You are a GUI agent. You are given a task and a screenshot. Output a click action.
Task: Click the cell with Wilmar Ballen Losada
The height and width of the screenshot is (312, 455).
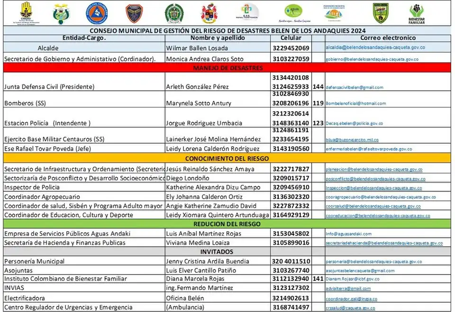[197, 48]
